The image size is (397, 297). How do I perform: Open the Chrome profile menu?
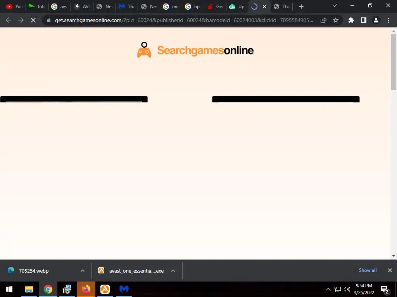pyautogui.click(x=376, y=20)
